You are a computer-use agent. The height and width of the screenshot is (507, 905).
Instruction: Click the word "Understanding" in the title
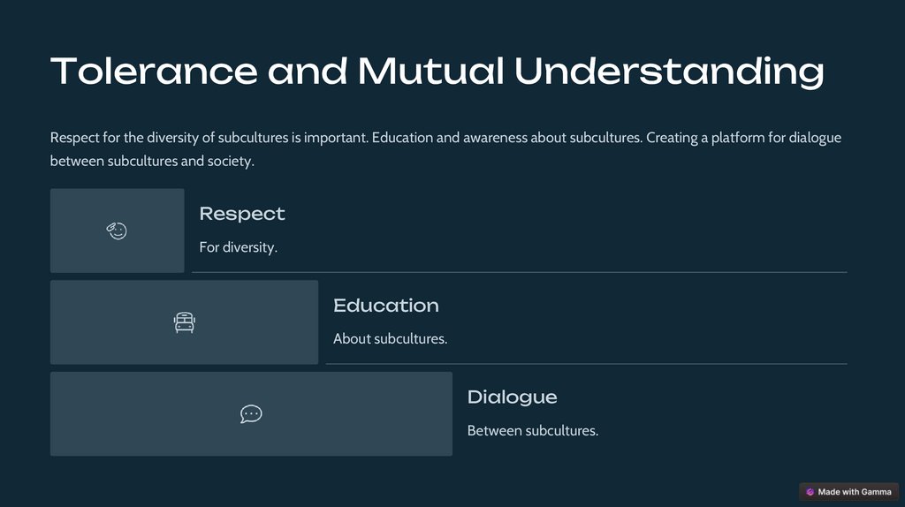(x=669, y=72)
